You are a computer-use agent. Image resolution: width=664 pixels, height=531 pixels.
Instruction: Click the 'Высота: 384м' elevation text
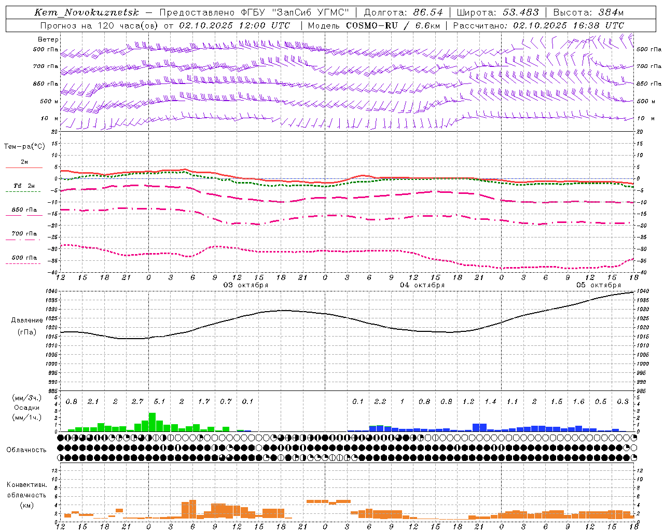click(x=588, y=12)
